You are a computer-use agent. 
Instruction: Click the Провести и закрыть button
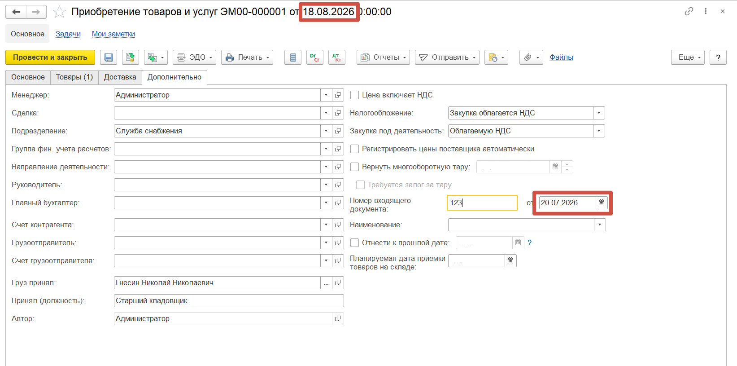tap(50, 57)
